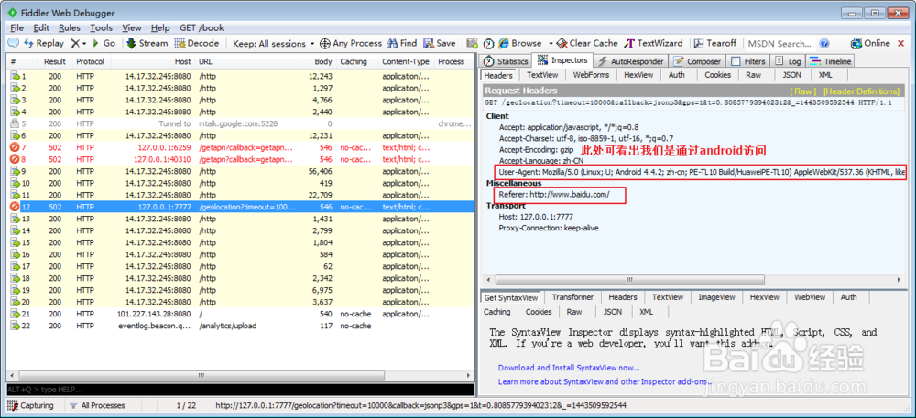
Task: Click the timer stopwatch icon
Action: [488, 43]
